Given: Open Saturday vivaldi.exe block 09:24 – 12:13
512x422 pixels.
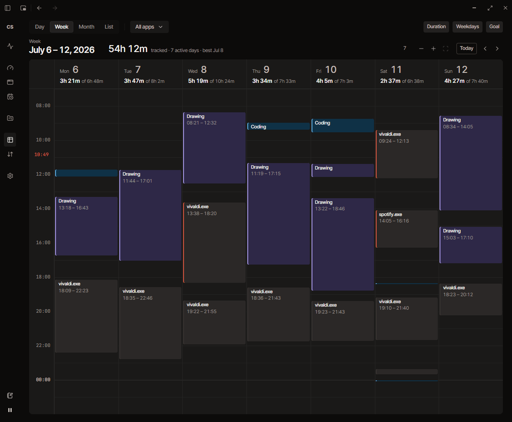Looking at the screenshot, I should point(407,154).
